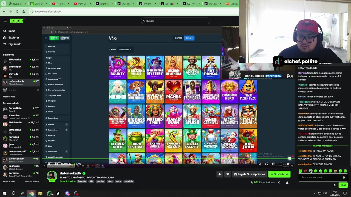
Task: Open chat settings gear icon
Action: (x=335, y=185)
